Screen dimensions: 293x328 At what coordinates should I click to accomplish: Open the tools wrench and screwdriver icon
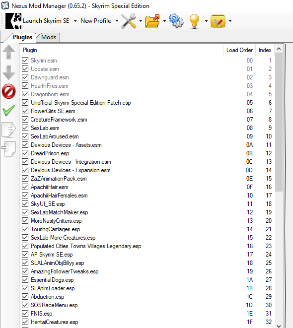click(x=129, y=21)
